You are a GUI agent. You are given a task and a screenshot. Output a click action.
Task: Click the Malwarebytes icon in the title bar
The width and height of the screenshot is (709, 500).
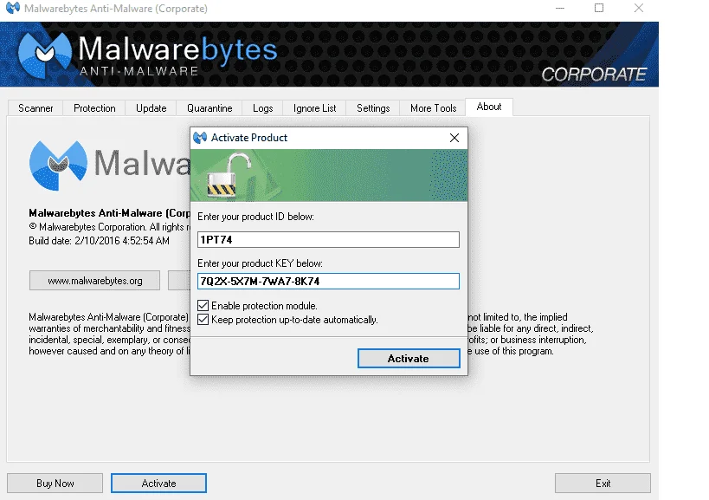[x=13, y=8]
